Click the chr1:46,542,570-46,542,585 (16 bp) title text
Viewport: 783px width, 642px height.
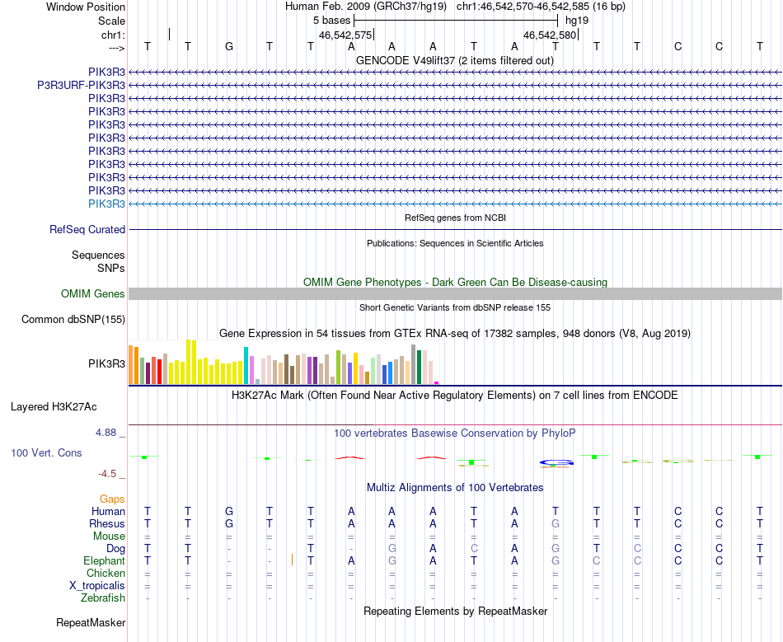coord(541,7)
